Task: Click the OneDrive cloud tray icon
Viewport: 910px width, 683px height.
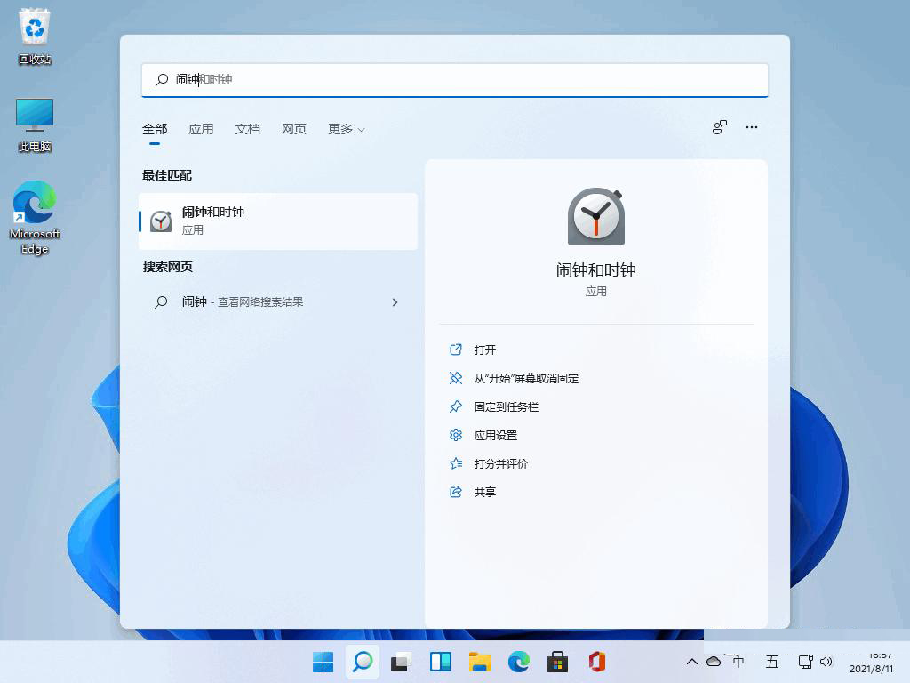Action: point(714,662)
